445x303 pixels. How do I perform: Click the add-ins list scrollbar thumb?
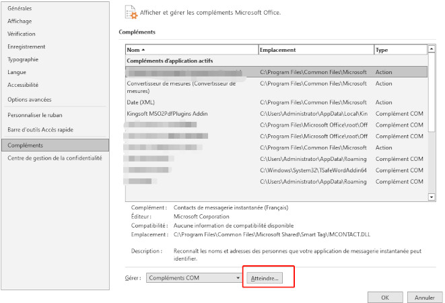tap(432, 92)
